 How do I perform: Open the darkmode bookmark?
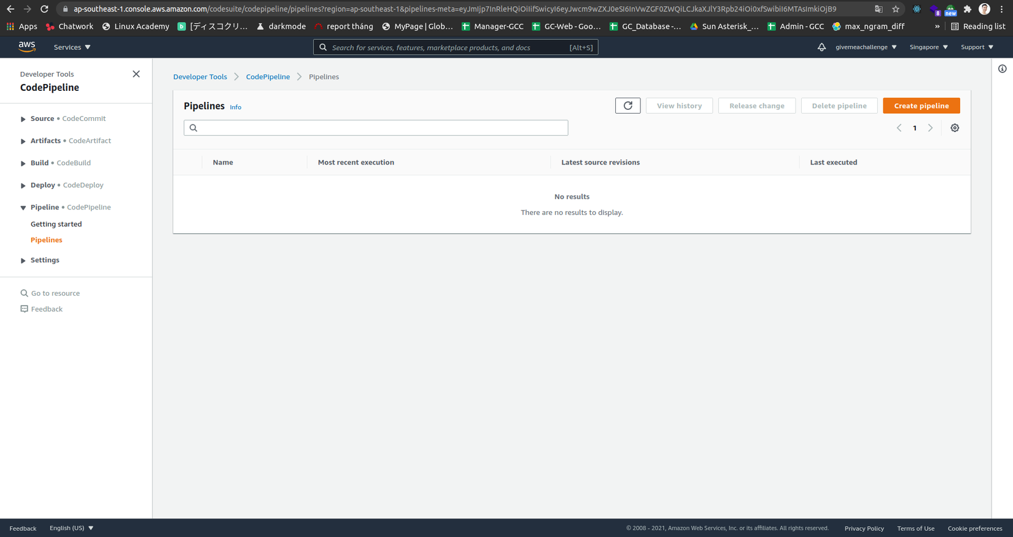coord(281,26)
